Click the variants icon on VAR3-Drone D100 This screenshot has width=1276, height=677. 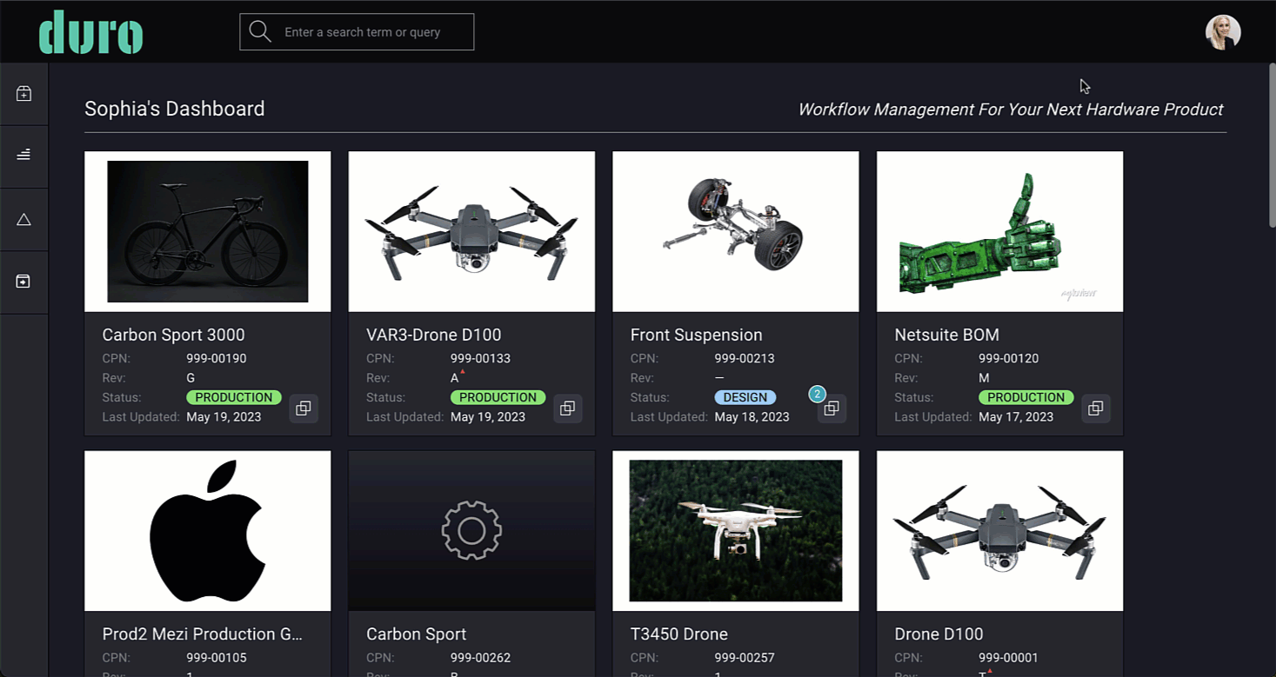point(568,408)
